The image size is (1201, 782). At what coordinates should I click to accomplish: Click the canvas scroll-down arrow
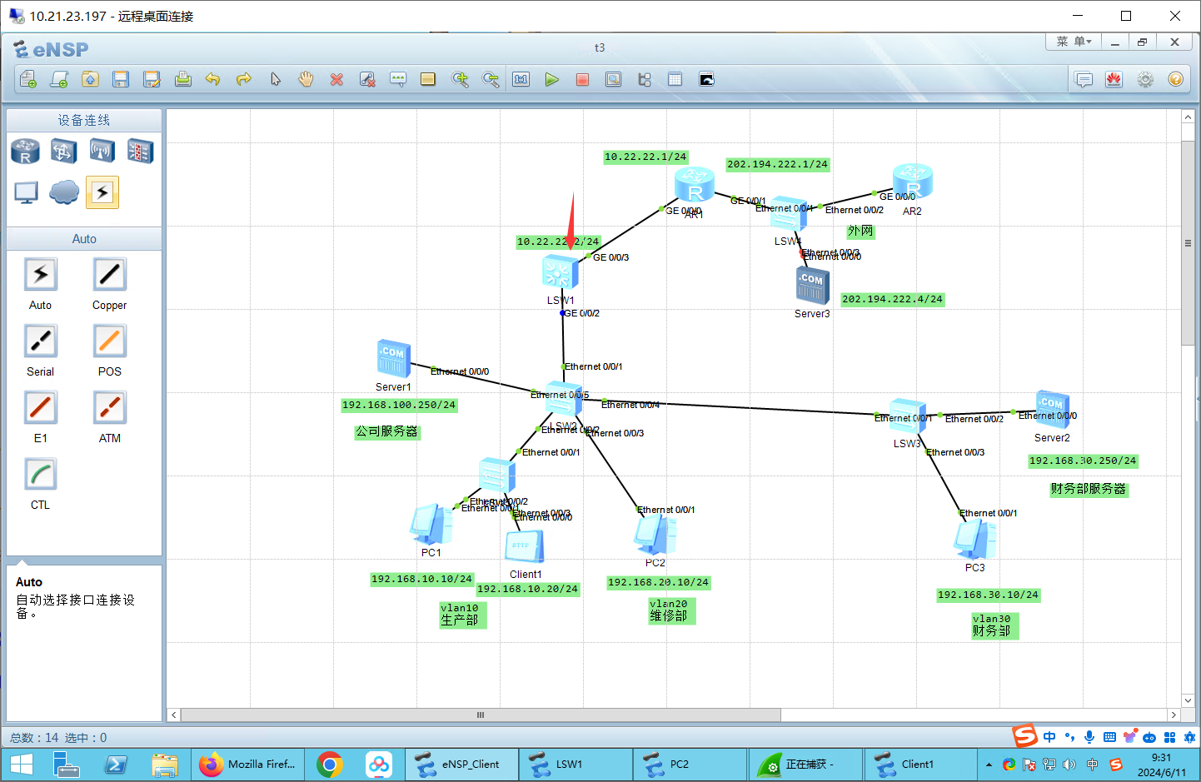click(x=1188, y=700)
